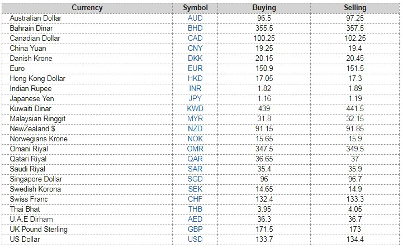Click the Buying column header
This screenshot has width=403, height=248.
click(x=264, y=8)
